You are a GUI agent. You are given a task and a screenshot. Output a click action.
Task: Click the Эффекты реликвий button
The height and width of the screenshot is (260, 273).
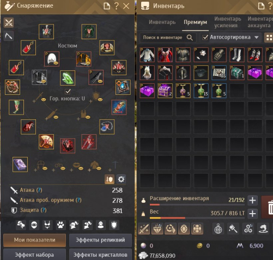100,240
